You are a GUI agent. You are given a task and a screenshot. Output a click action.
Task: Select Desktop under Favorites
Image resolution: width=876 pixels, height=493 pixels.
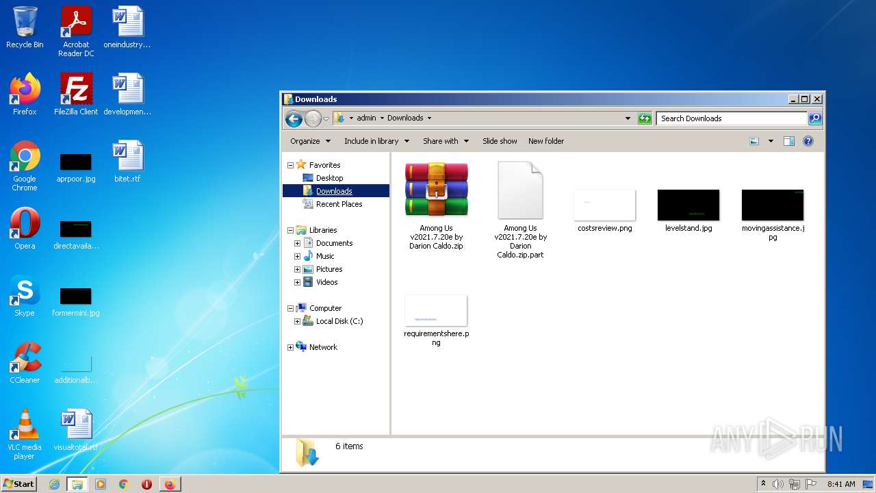pos(329,178)
